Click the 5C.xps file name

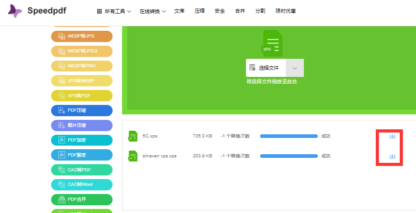tap(150, 136)
